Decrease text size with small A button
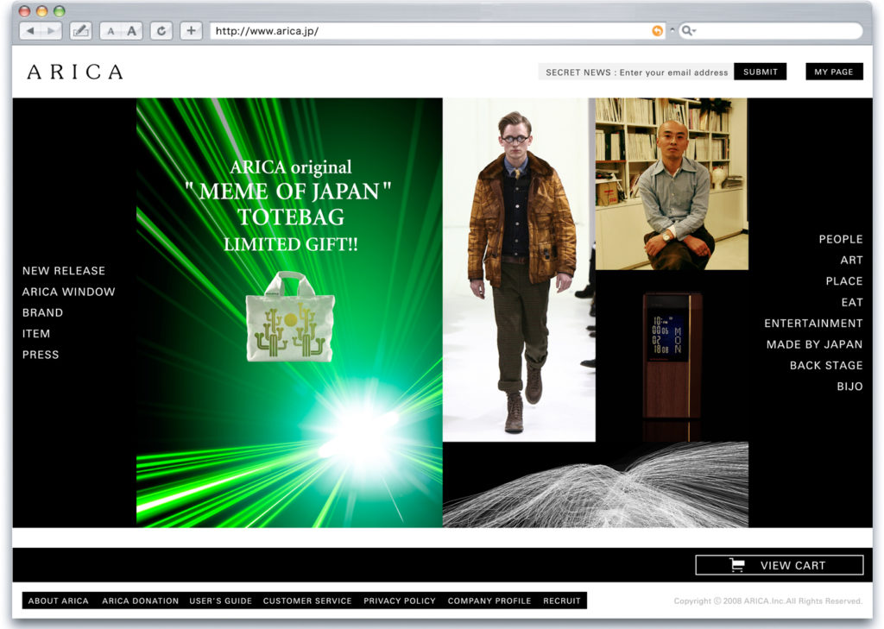 (x=110, y=31)
